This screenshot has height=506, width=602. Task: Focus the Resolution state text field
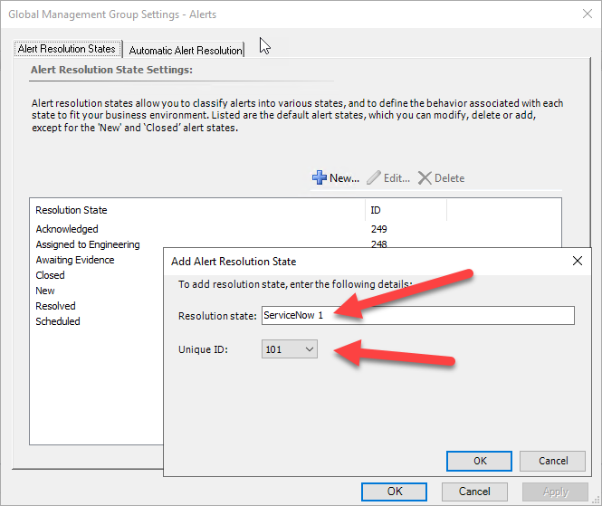(418, 316)
